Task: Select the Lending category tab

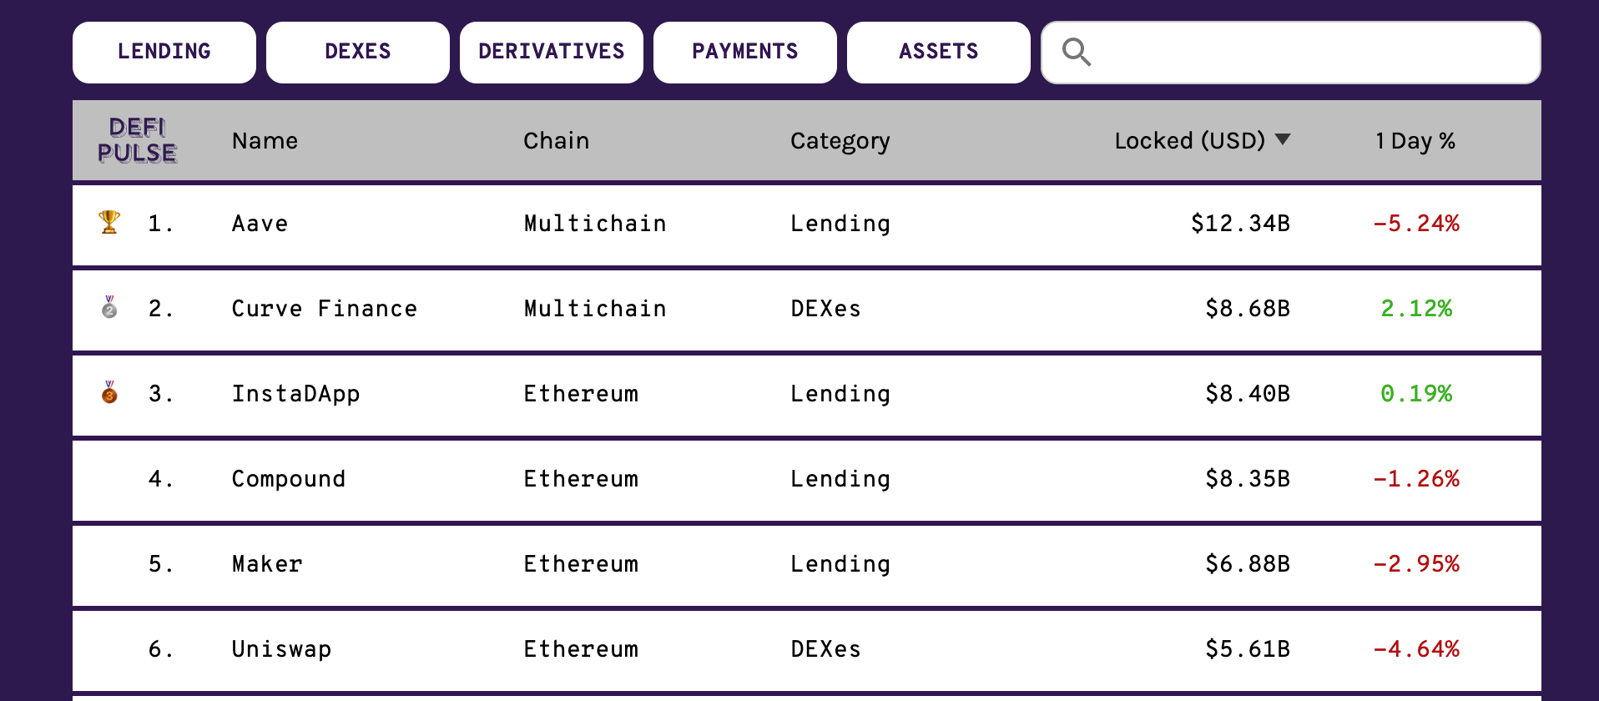Action: [164, 53]
